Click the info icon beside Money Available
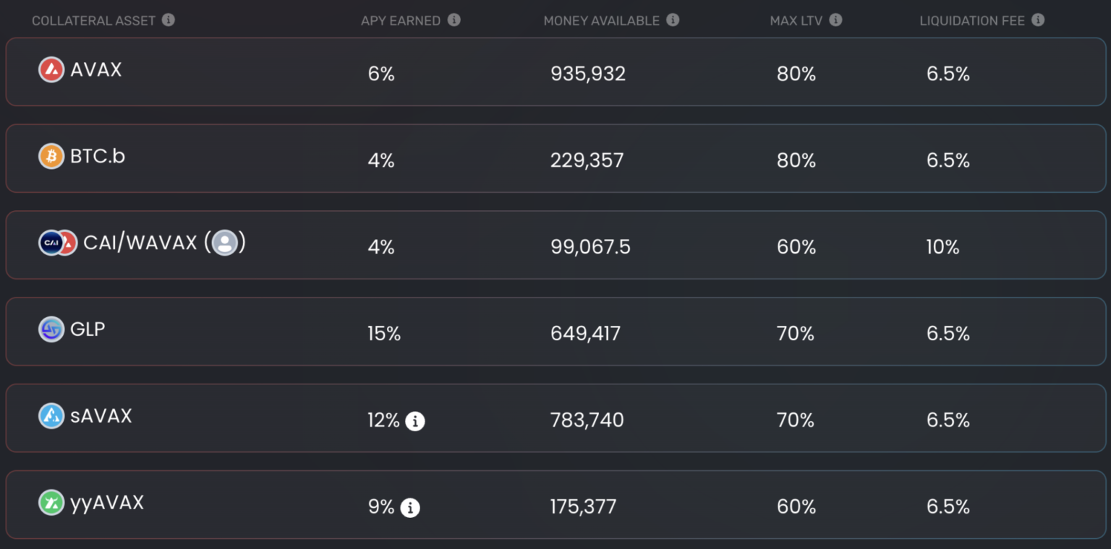Screen dimensions: 1111x549 pyautogui.click(x=673, y=20)
